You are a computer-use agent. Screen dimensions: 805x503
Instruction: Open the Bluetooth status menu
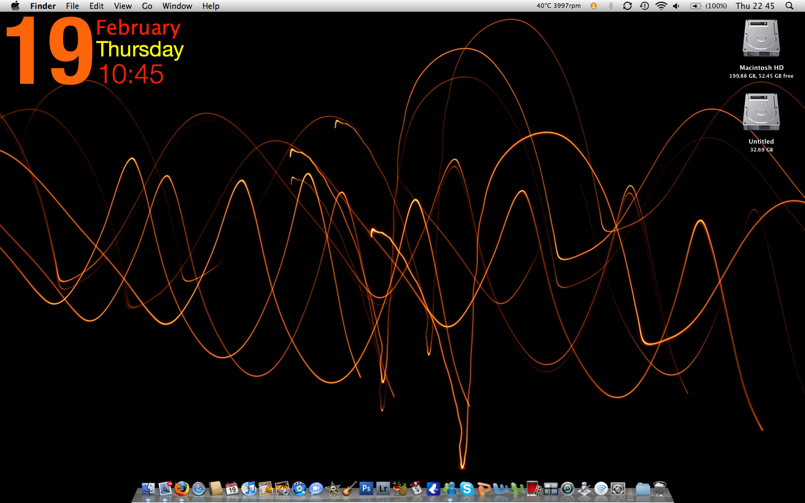[x=610, y=6]
